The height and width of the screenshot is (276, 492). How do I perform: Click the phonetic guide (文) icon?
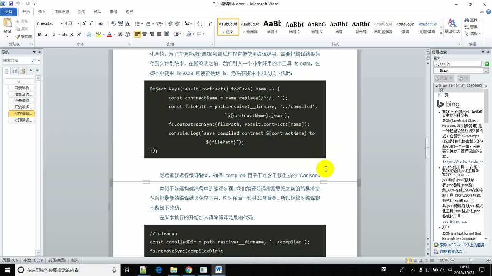coord(121,23)
